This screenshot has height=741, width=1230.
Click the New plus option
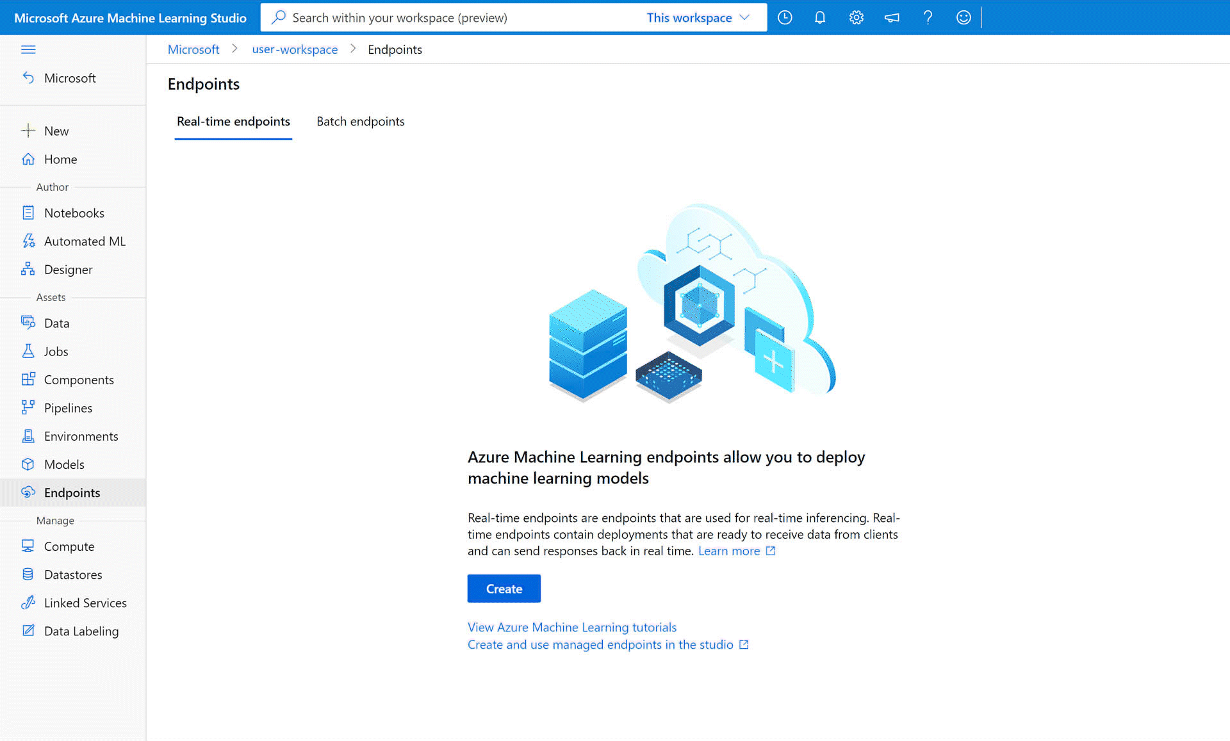tap(56, 131)
